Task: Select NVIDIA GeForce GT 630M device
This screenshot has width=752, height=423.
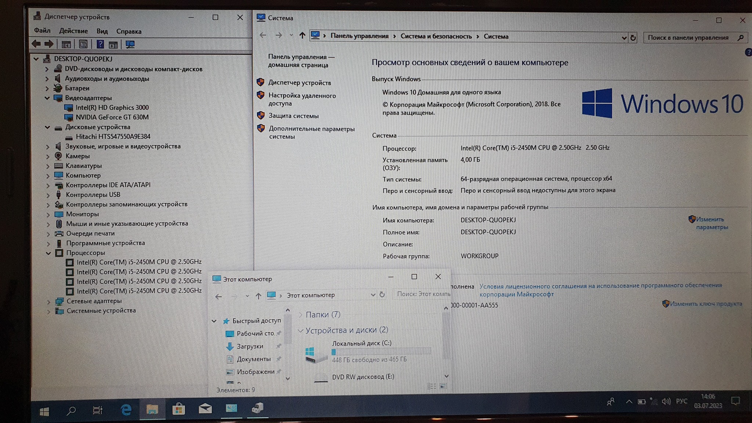Action: click(112, 117)
